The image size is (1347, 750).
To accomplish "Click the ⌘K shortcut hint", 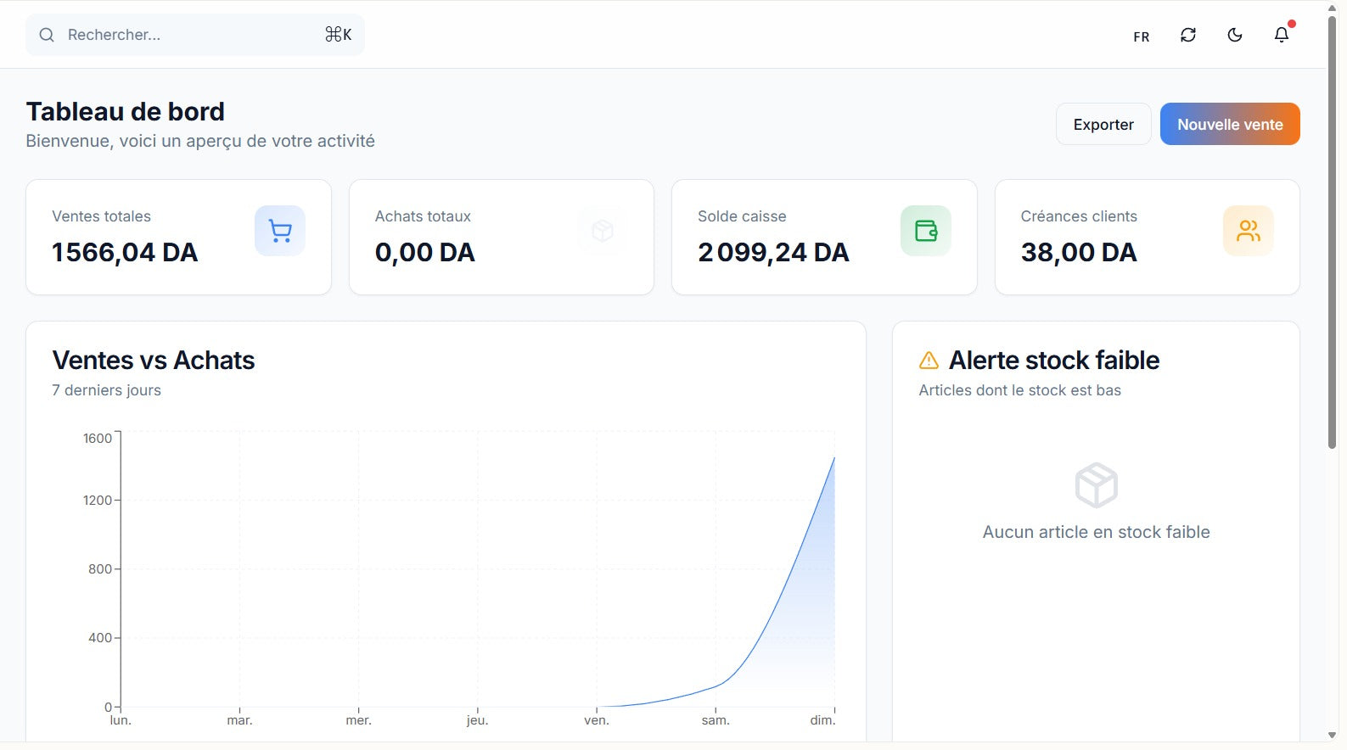I will [x=338, y=35].
